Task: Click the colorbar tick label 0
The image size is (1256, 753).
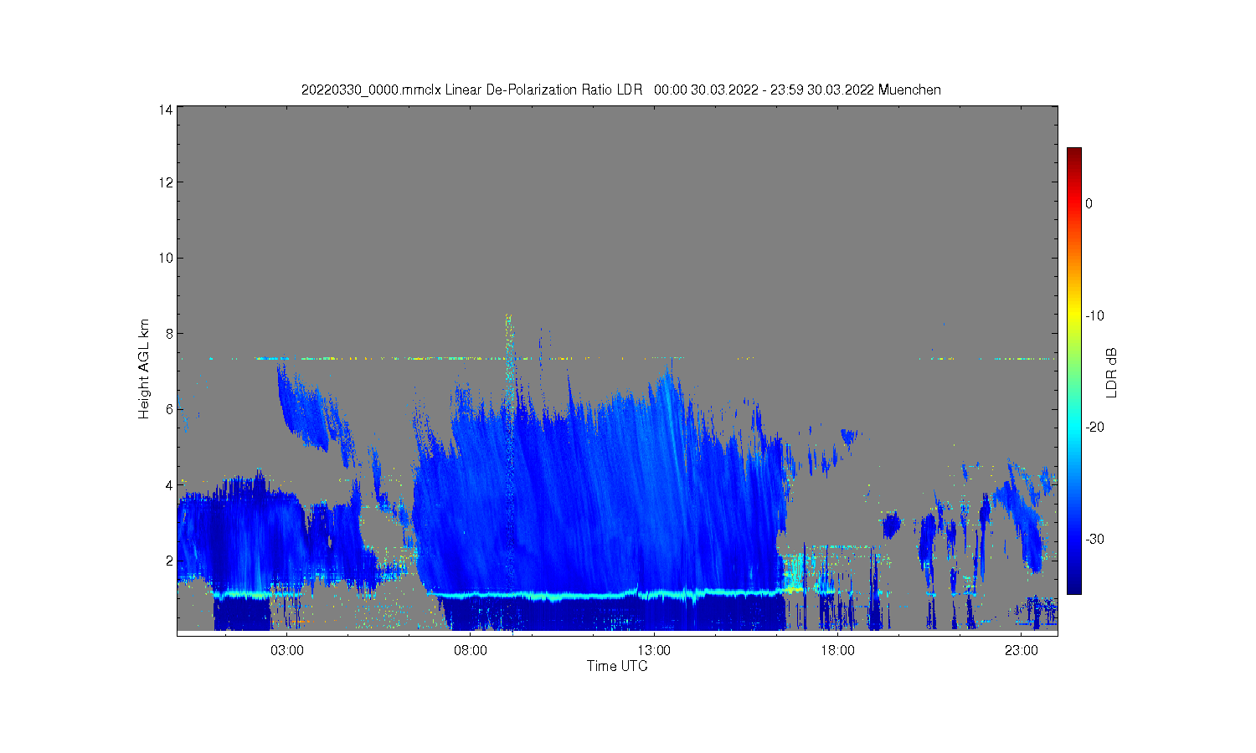Action: (x=1089, y=203)
